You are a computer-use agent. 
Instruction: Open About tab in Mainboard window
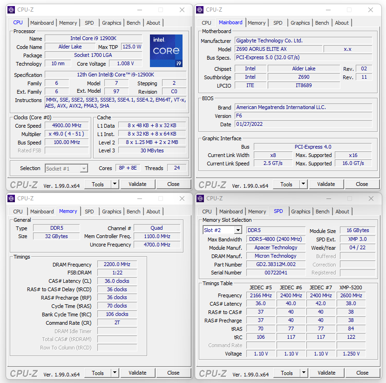click(342, 23)
